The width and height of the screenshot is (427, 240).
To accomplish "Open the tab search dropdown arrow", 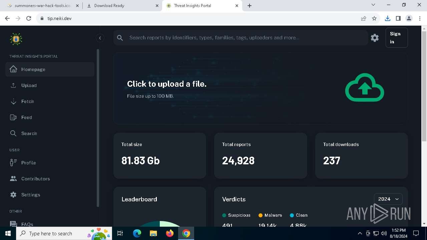I will coord(373,5).
